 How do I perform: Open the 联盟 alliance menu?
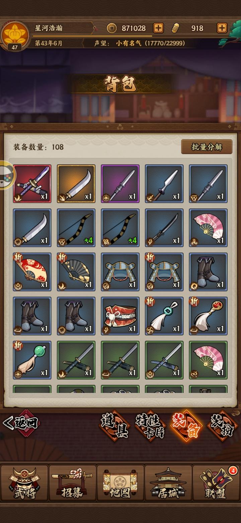(216, 483)
